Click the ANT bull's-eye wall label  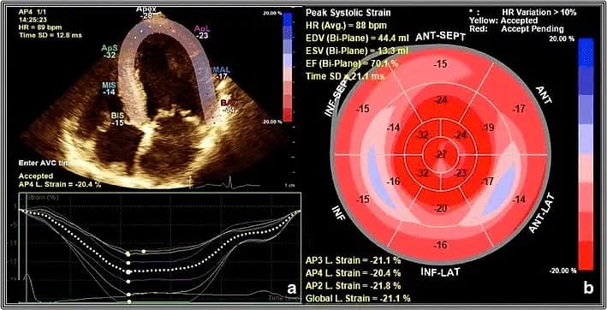[544, 95]
